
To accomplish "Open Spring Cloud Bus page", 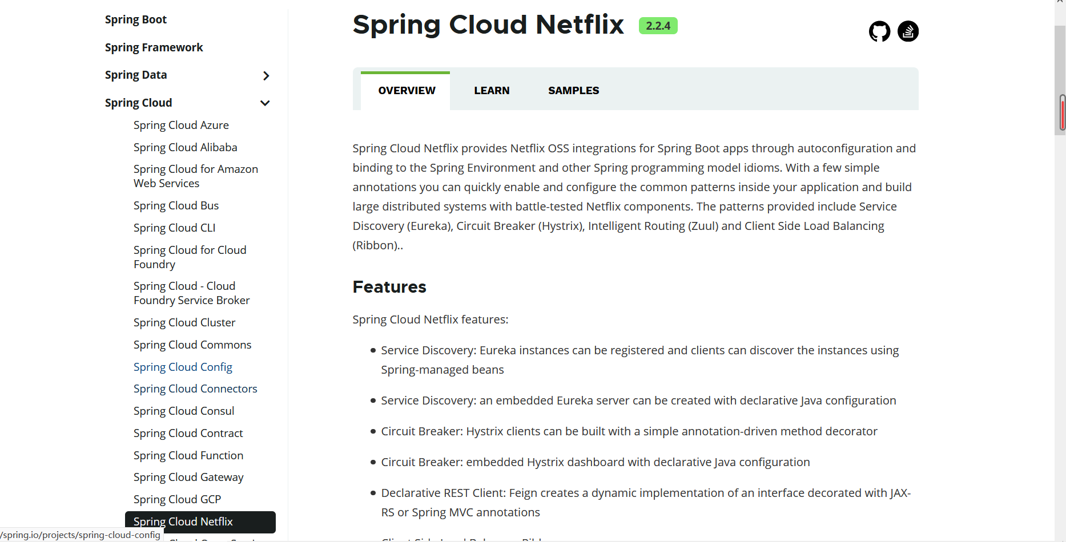I will point(176,206).
